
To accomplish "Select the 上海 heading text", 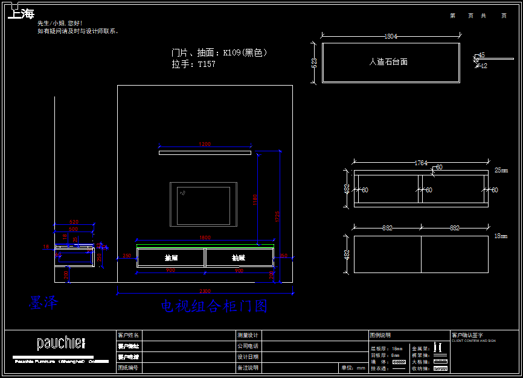I will click(21, 14).
